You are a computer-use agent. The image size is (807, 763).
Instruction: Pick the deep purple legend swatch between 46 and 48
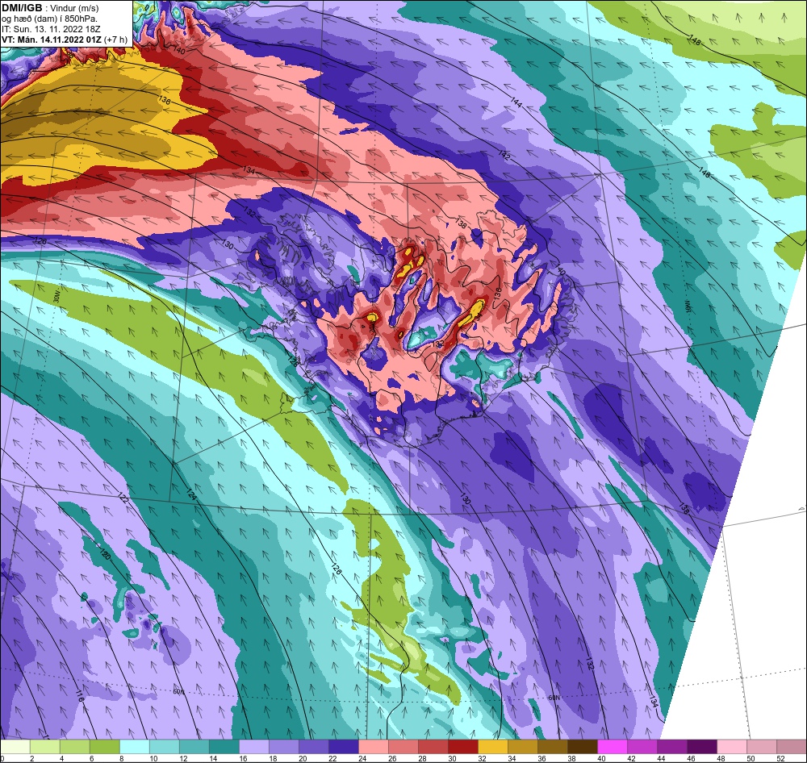click(x=702, y=747)
